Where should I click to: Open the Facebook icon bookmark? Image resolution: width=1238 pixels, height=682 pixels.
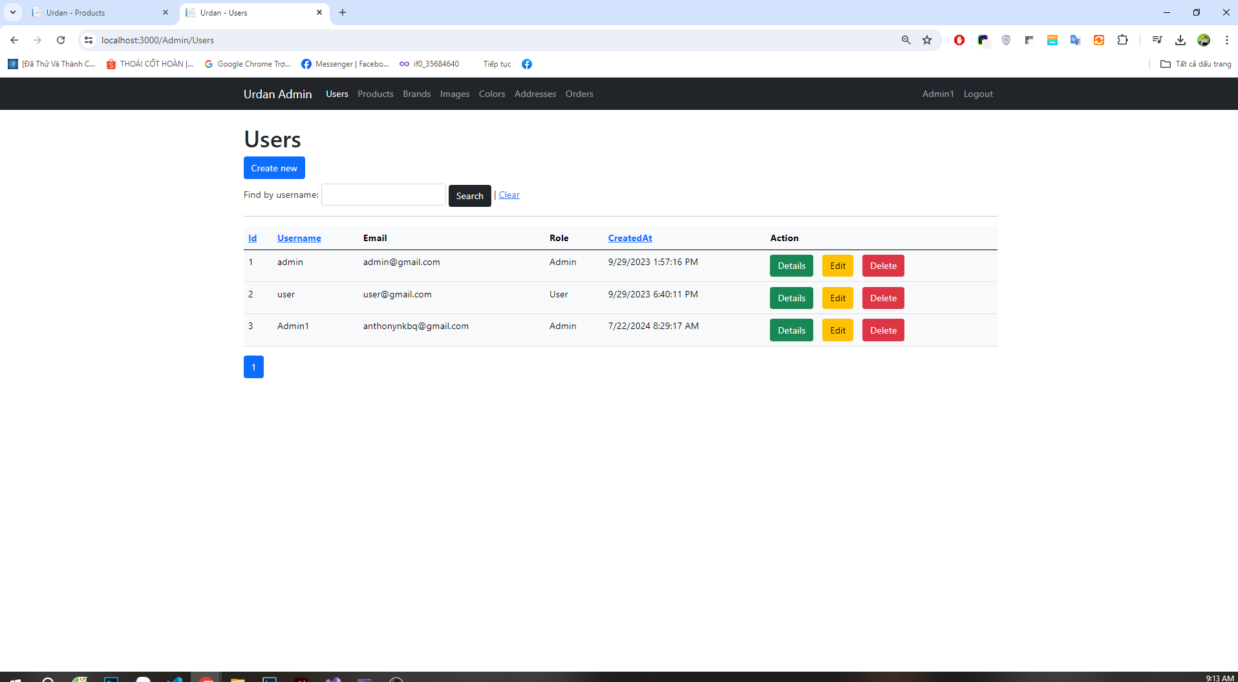tap(527, 64)
